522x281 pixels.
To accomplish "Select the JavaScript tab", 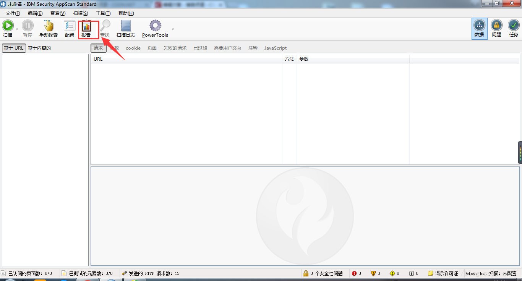I will click(276, 48).
